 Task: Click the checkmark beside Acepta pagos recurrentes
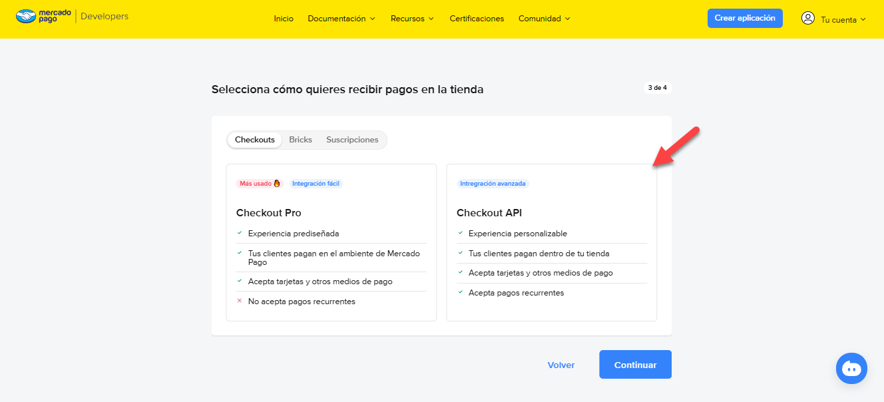[x=460, y=292]
